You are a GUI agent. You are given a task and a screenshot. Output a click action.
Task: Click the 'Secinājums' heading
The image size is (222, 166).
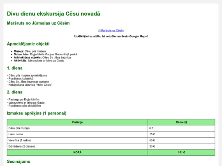point(18,161)
